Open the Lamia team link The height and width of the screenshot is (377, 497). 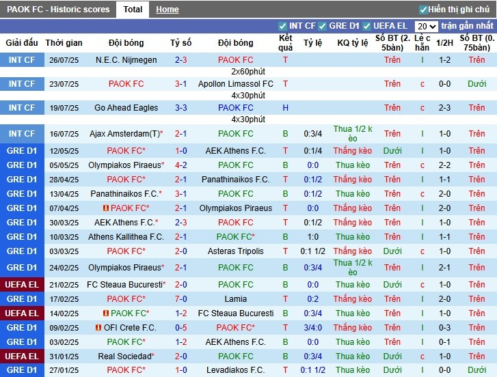point(235,299)
